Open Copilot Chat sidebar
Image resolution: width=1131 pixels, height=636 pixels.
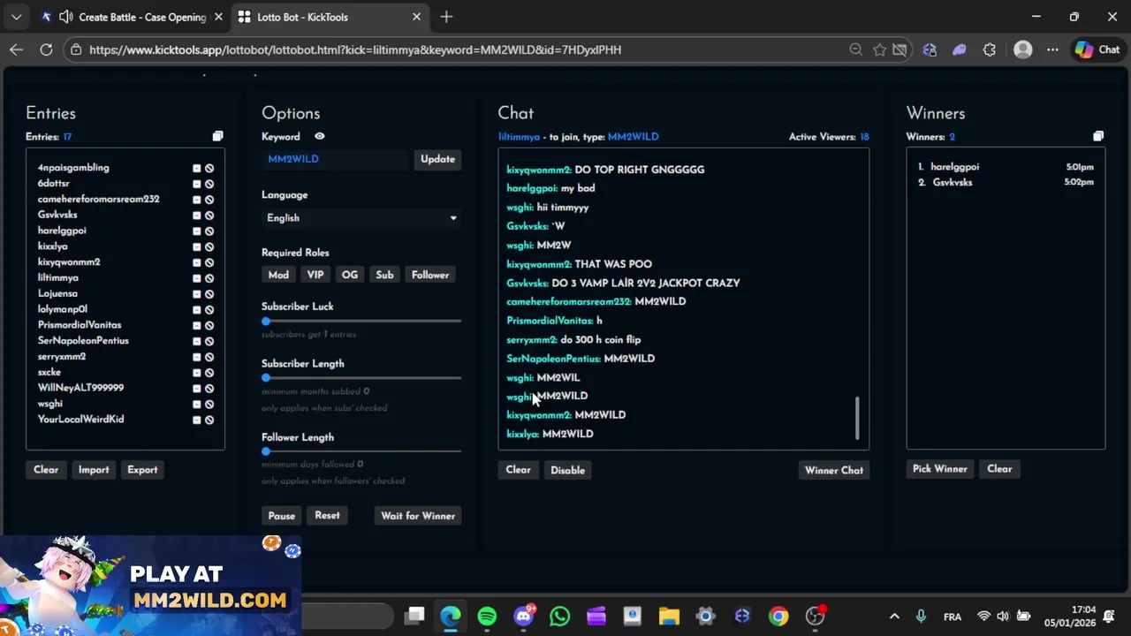pos(1097,49)
